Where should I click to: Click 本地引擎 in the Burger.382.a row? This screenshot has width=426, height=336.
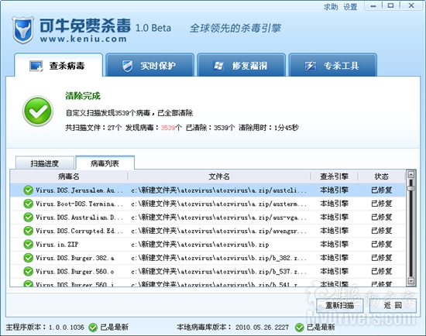click(334, 258)
